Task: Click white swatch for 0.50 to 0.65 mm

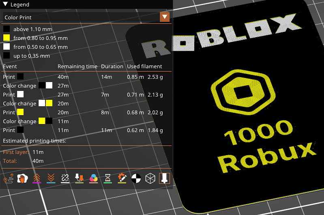Action: tap(6, 47)
